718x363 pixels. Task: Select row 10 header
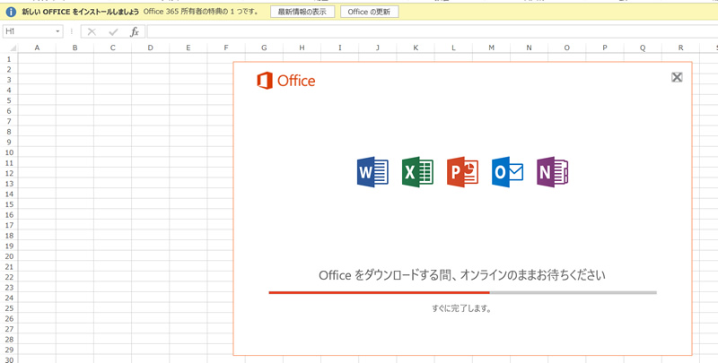click(x=9, y=152)
